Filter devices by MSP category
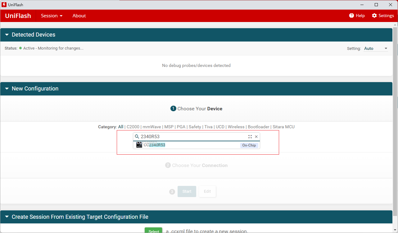398x233 pixels. tap(169, 127)
